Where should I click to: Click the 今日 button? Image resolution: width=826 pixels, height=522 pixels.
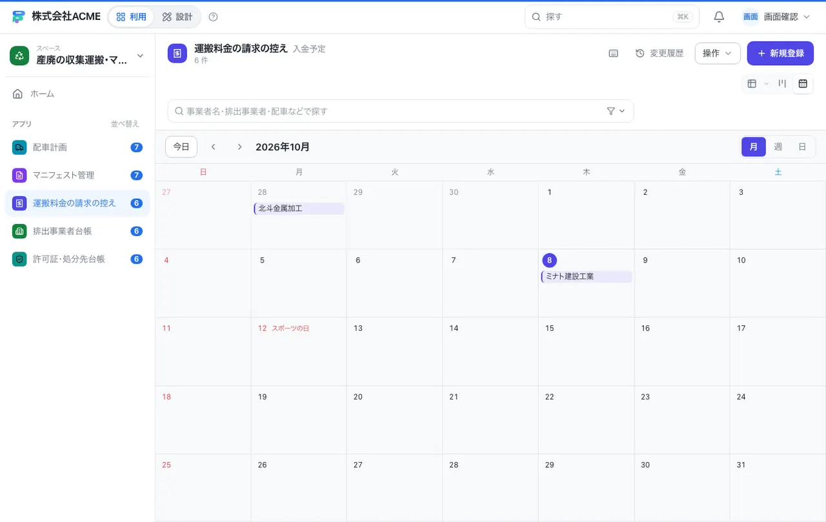tap(181, 146)
